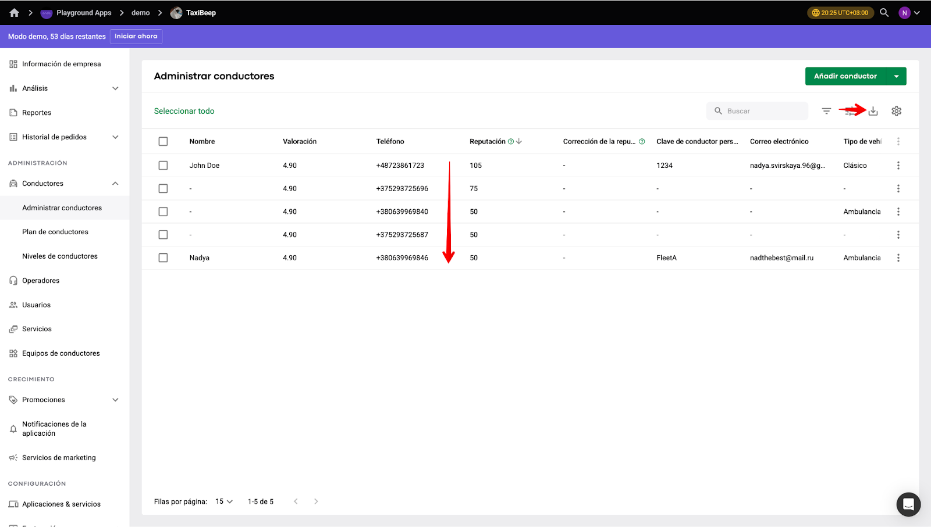Open the chat support bubble
The width and height of the screenshot is (931, 527).
(908, 504)
